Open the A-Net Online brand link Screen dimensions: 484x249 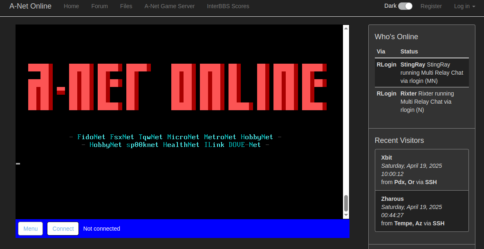tap(30, 6)
